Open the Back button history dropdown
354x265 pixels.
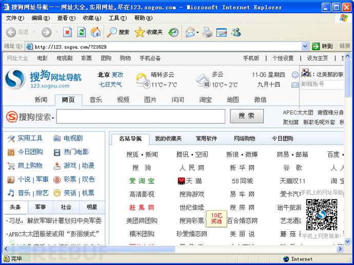tap(34, 32)
